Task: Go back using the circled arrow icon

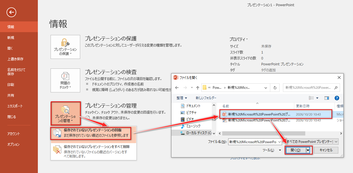Action: 12,12
